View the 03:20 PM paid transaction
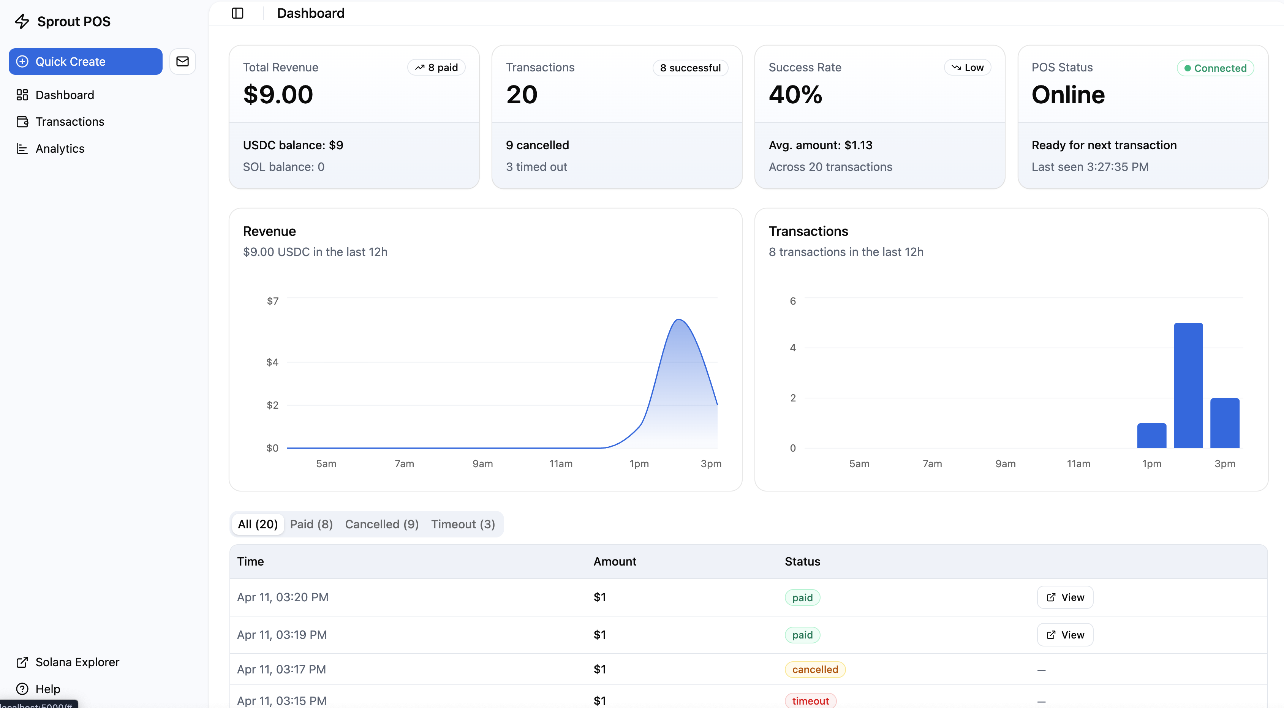Viewport: 1284px width, 708px height. tap(1065, 597)
